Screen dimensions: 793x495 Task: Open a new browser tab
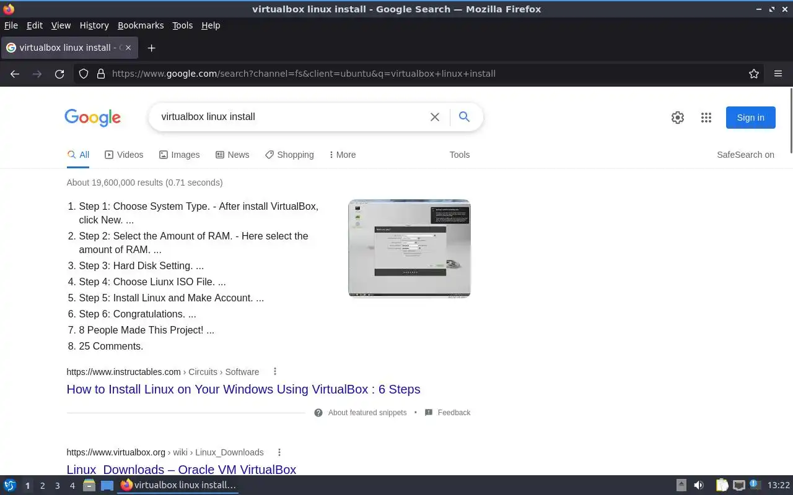[151, 48]
